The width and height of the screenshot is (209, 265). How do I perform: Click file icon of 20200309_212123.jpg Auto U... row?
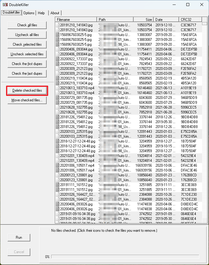coord(58,69)
